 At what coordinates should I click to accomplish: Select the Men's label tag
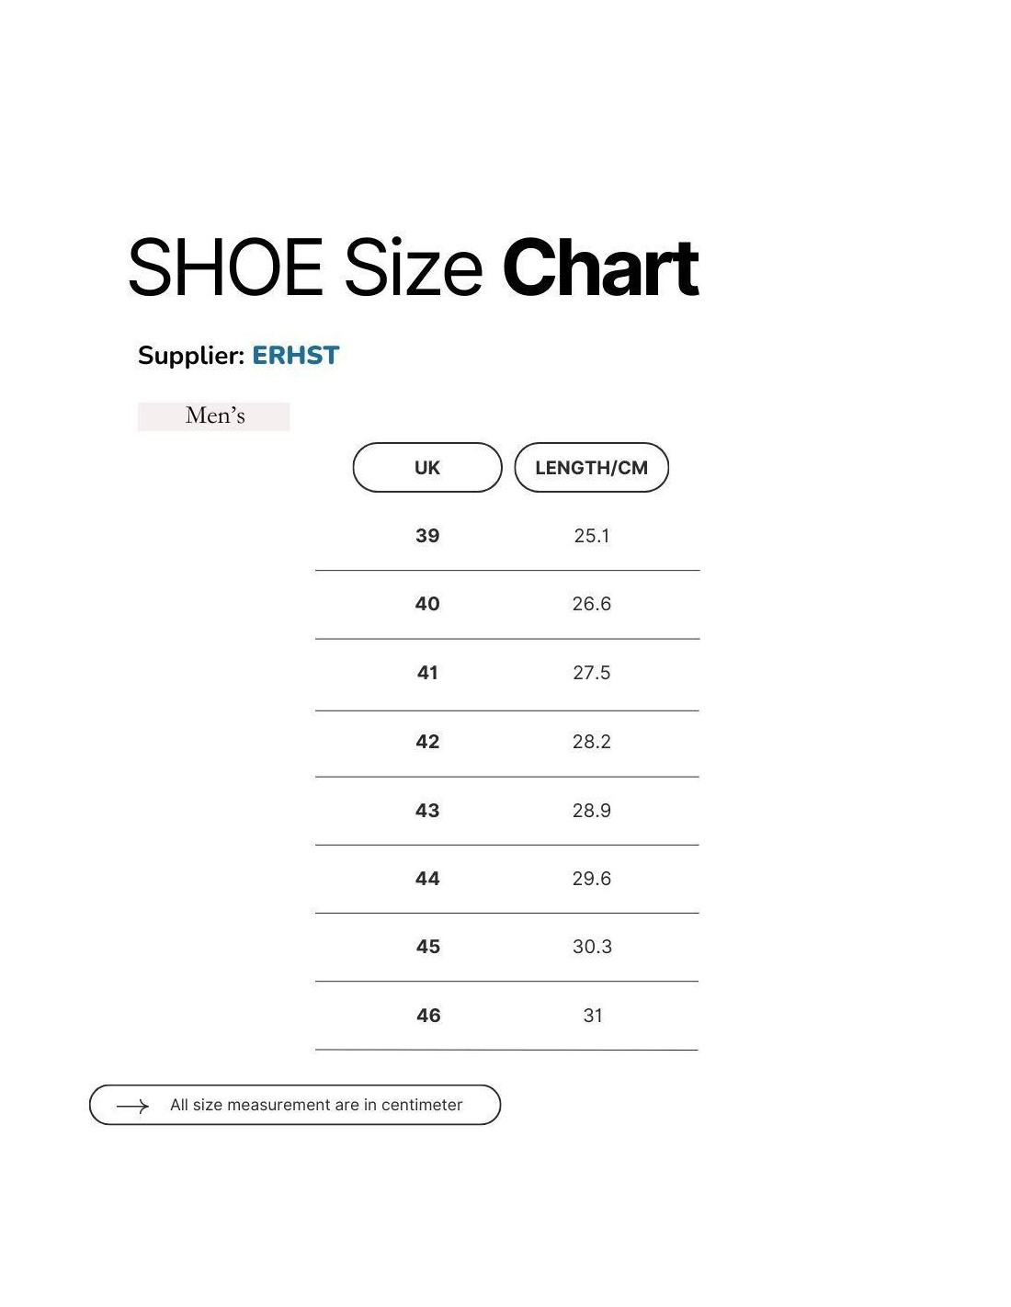[x=214, y=416]
